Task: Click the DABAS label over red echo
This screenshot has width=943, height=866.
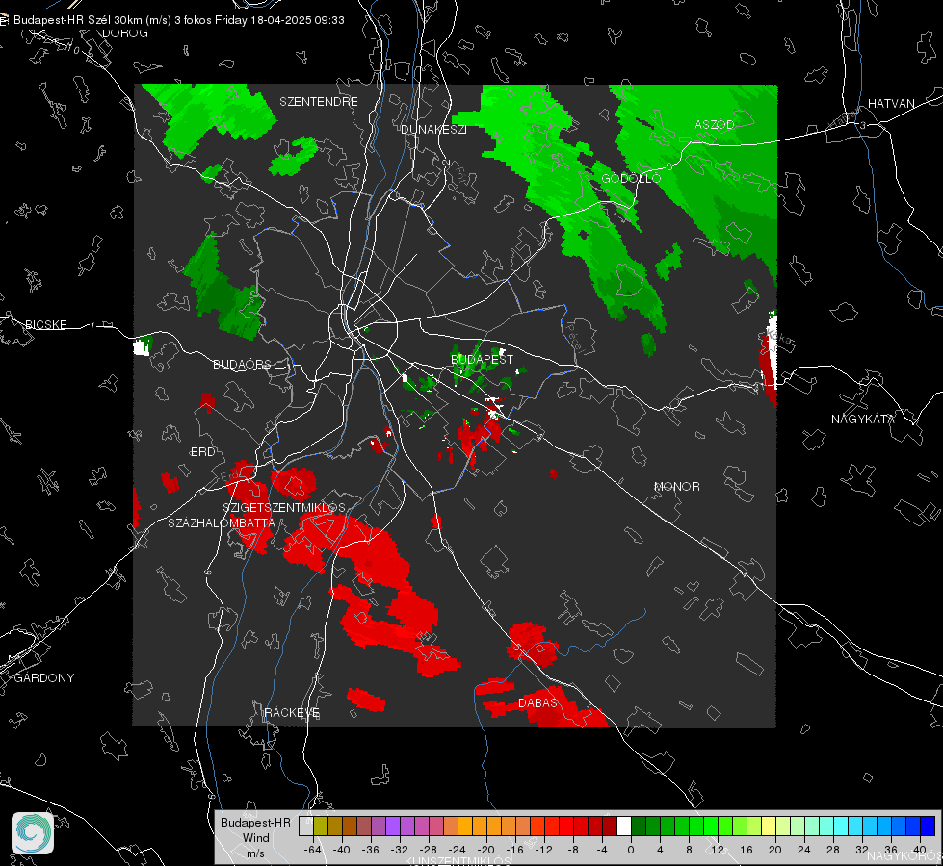Action: pos(538,702)
